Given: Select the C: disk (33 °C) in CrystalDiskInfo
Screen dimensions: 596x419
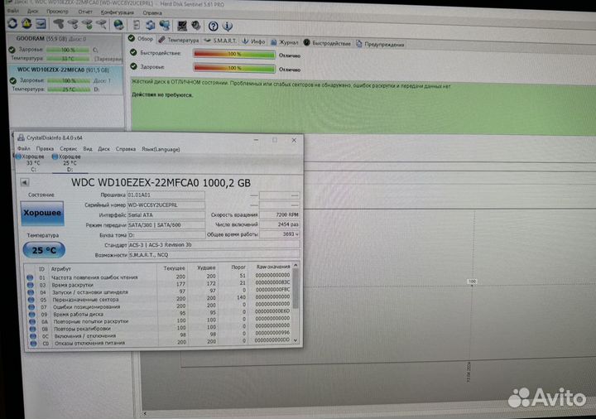Looking at the screenshot, I should click(31, 163).
